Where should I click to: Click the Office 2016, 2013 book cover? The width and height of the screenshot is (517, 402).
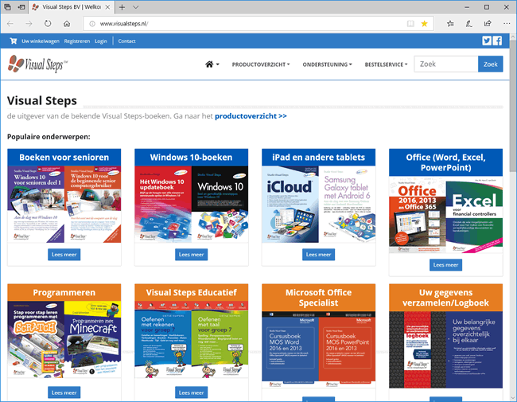[x=418, y=214]
